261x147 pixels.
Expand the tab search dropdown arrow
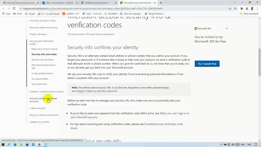[x=235, y=3]
